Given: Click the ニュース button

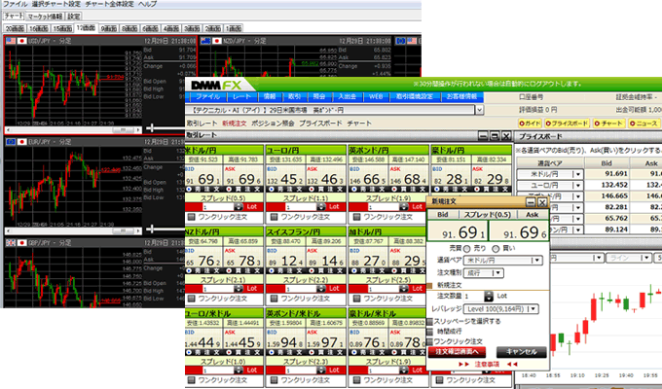Looking at the screenshot, I should (644, 124).
